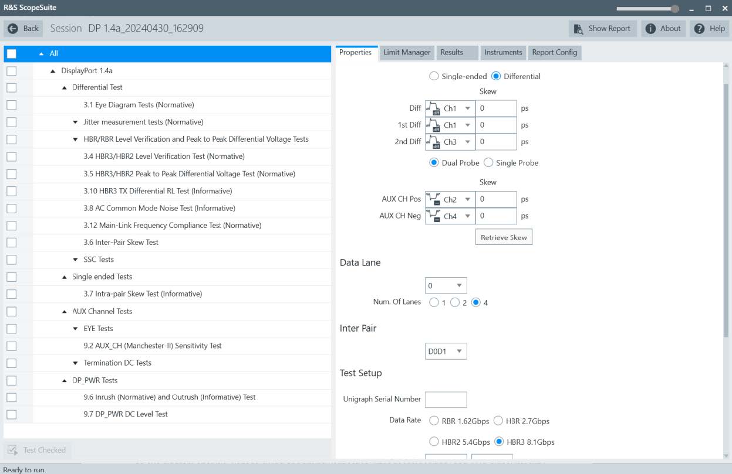Choose HBR2 5.4Gbps data rate
Image resolution: width=732 pixels, height=474 pixels.
(434, 442)
